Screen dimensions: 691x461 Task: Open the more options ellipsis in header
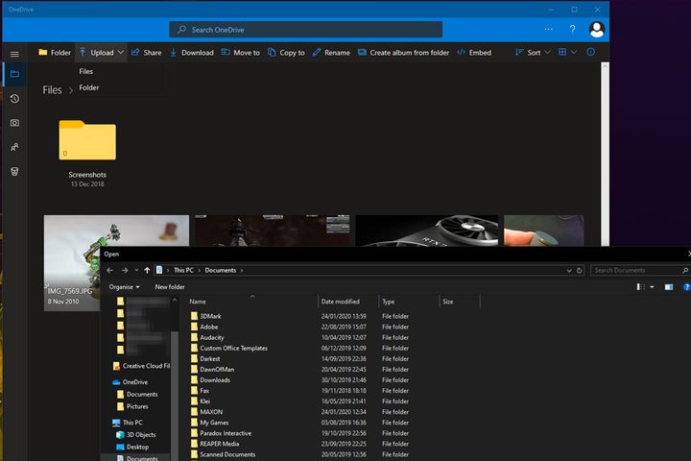coord(549,29)
